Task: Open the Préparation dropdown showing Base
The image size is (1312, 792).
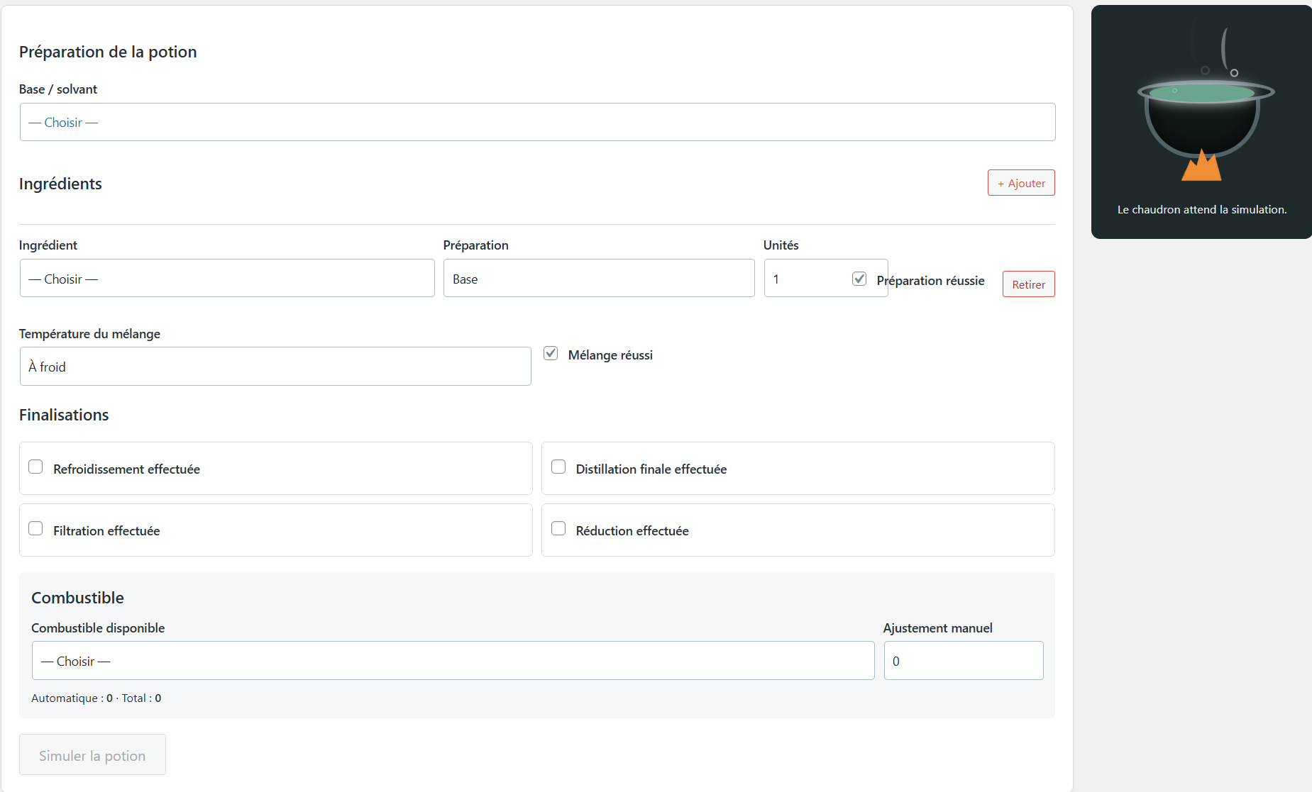Action: [x=599, y=278]
